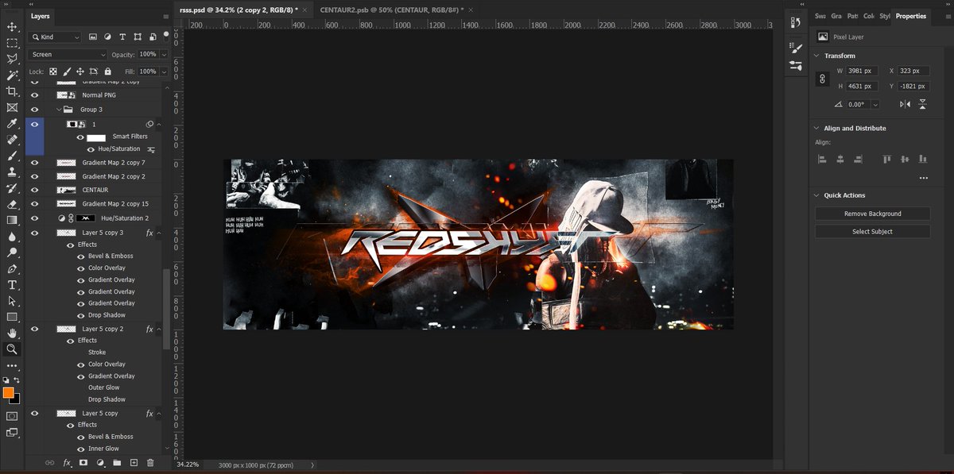Viewport: 954px width, 474px height.
Task: Click the Select Subject button
Action: [872, 232]
